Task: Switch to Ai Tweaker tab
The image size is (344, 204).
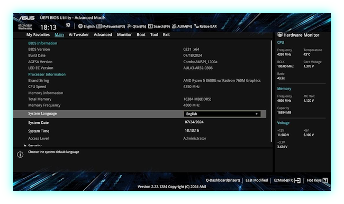Action: 78,35
